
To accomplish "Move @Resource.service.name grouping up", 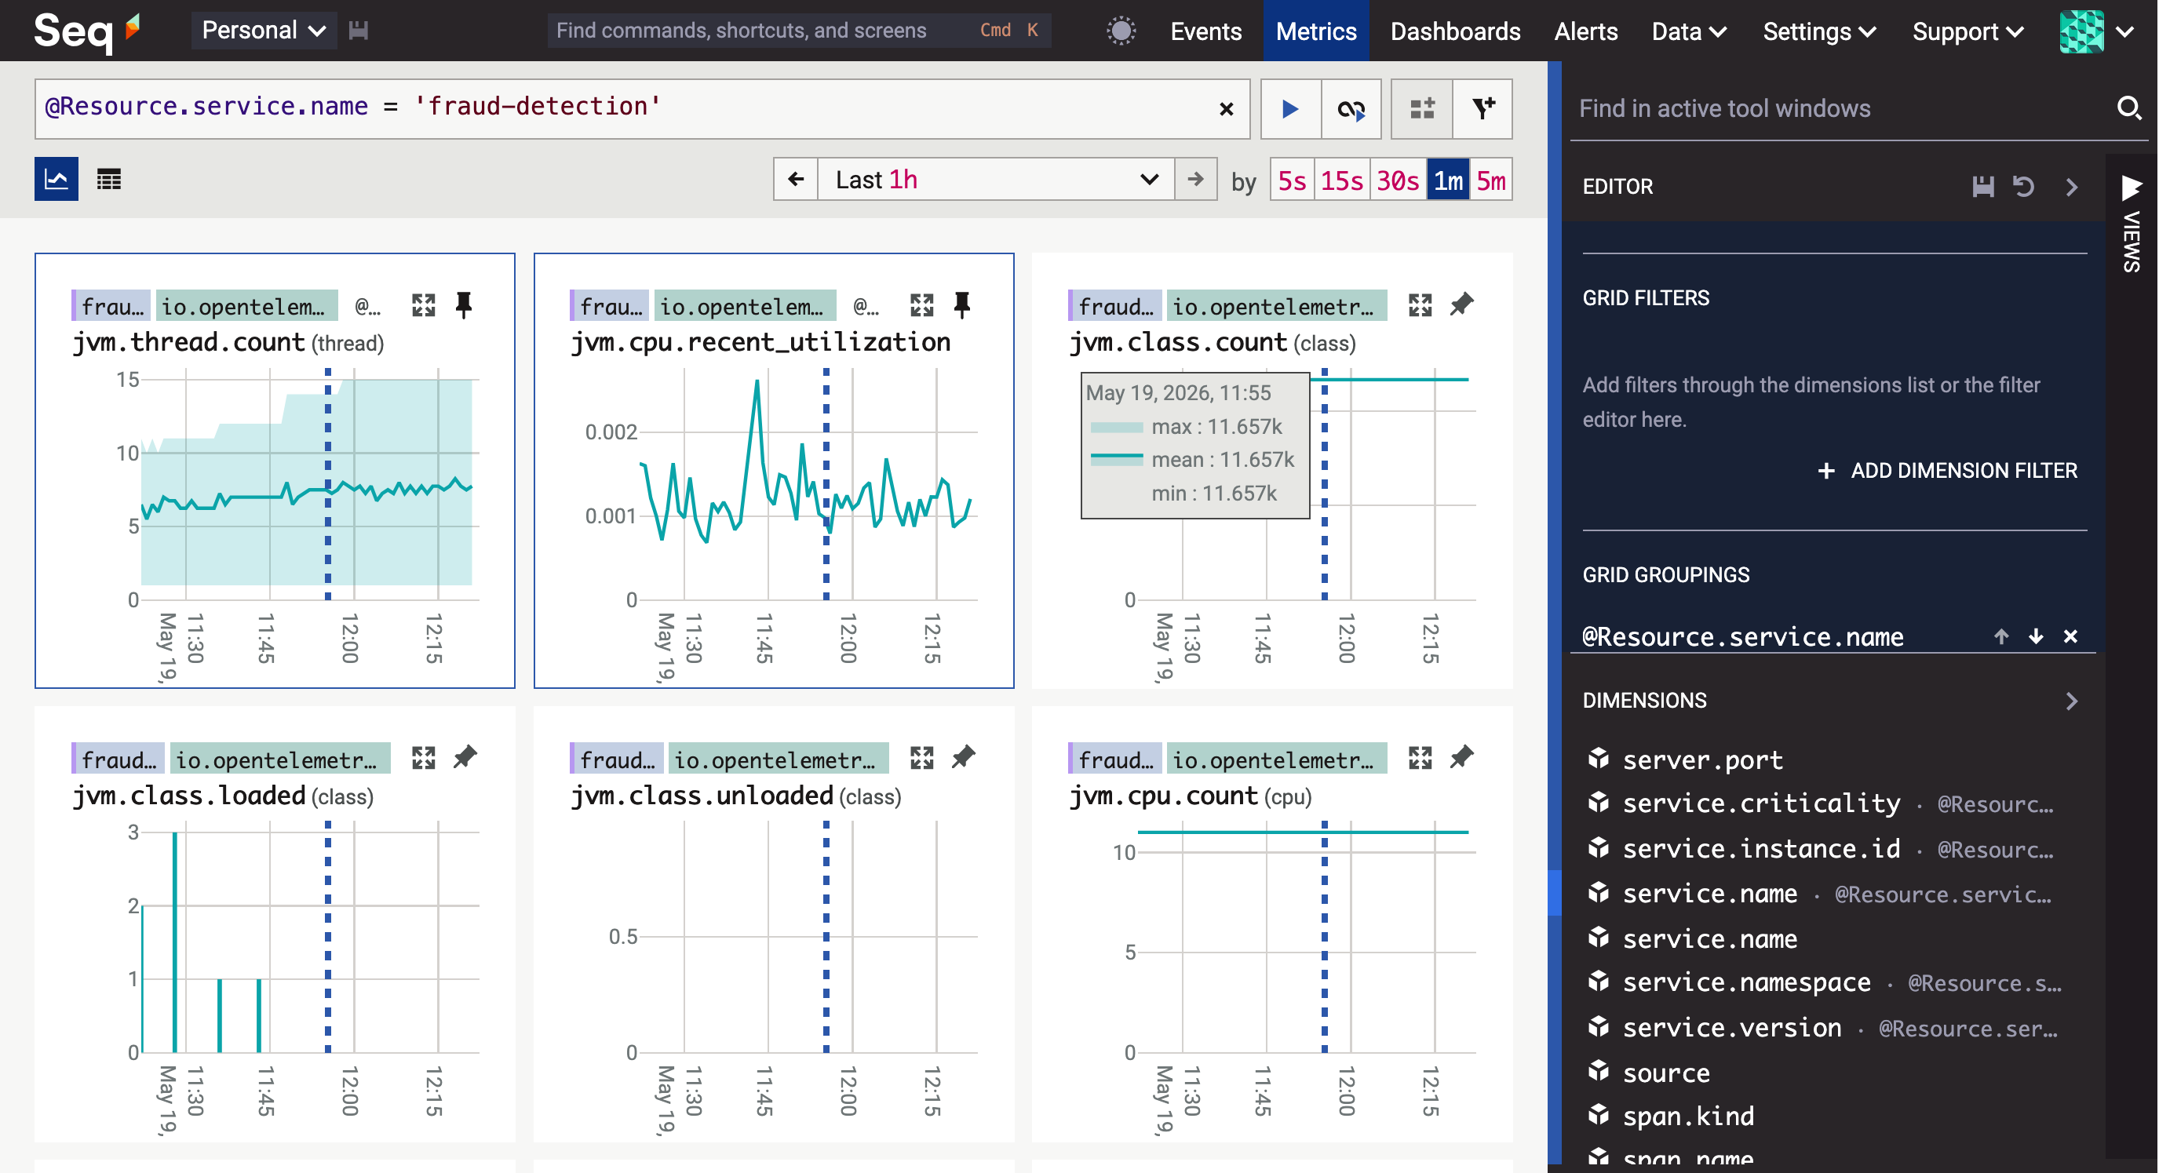I will [x=2001, y=637].
